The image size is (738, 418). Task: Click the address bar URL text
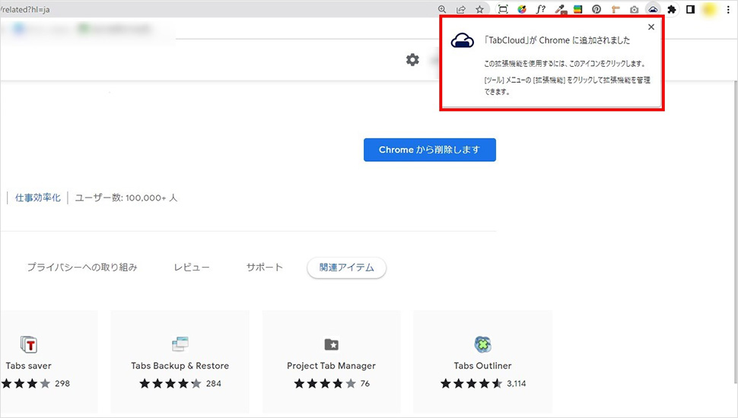[25, 9]
